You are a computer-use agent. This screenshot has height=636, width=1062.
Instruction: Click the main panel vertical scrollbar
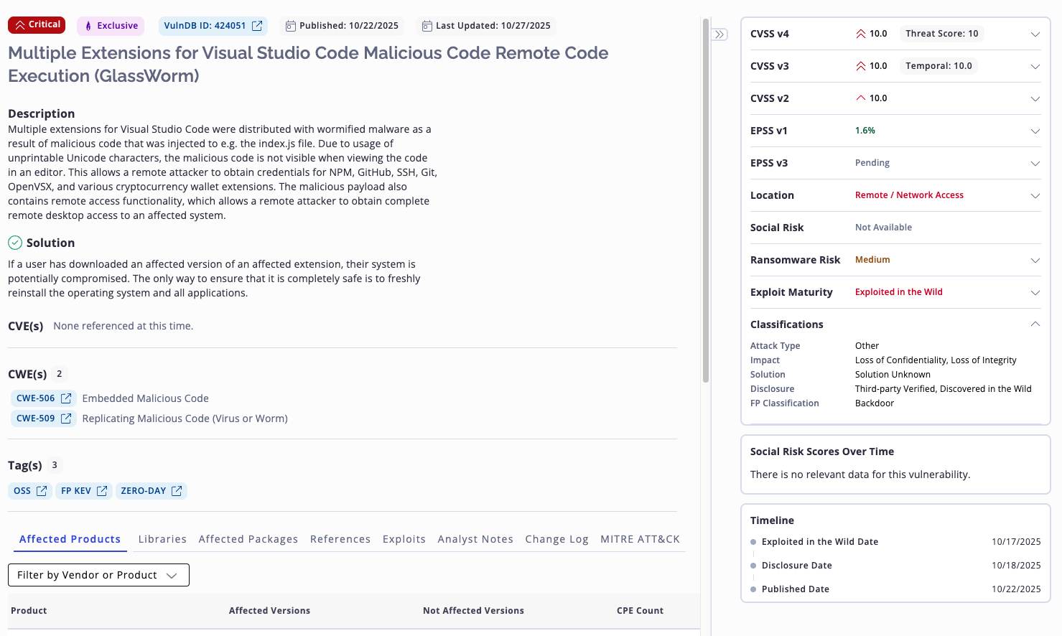click(706, 201)
